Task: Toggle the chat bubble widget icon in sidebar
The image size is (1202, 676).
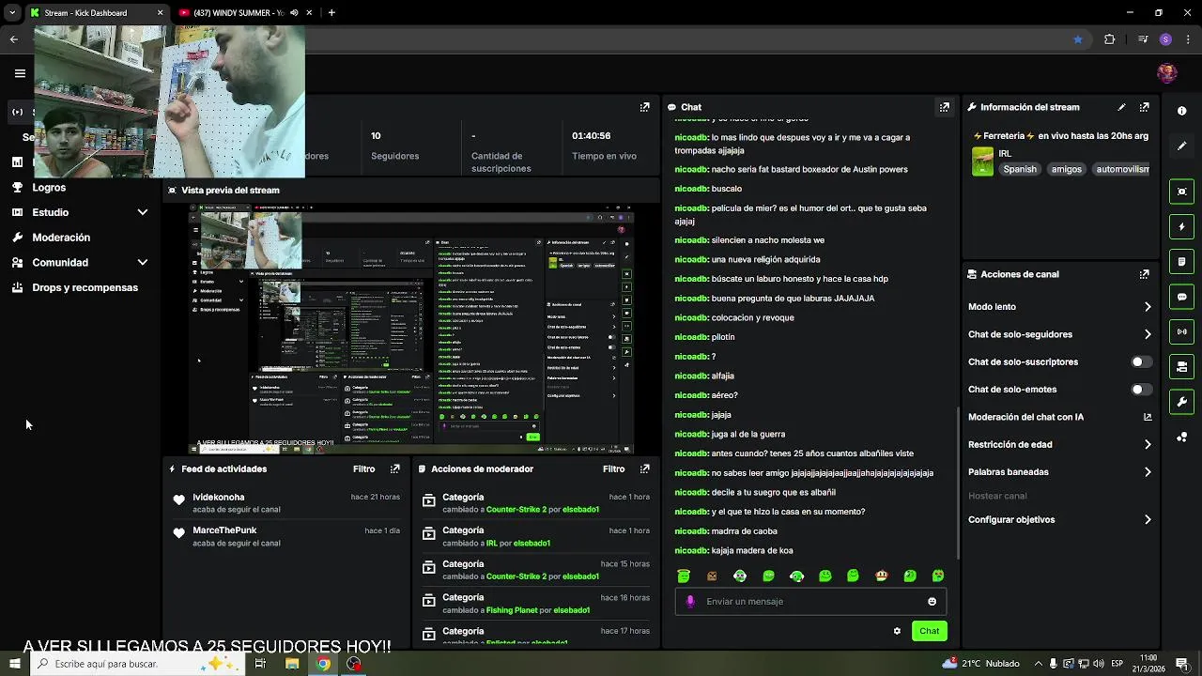Action: pyautogui.click(x=1181, y=297)
